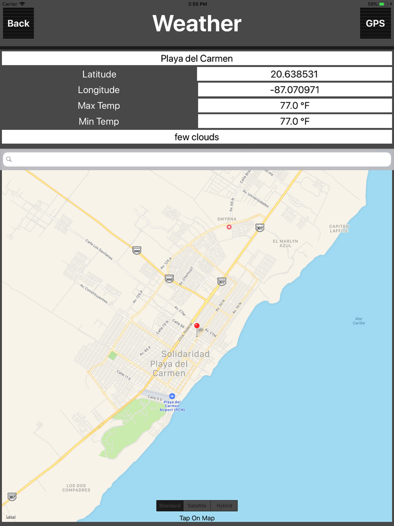Tap the longitude value -87.070971
The width and height of the screenshot is (394, 526).
click(295, 90)
